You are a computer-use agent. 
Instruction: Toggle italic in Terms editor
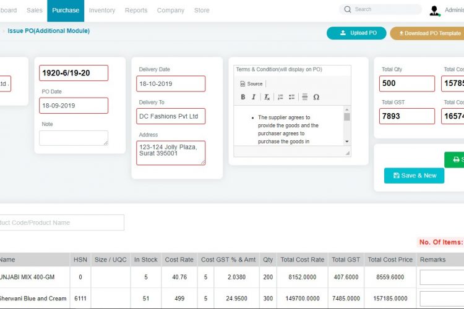tap(254, 97)
